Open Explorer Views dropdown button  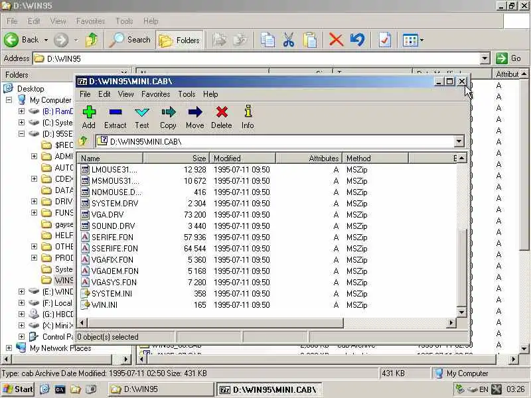[x=413, y=40]
